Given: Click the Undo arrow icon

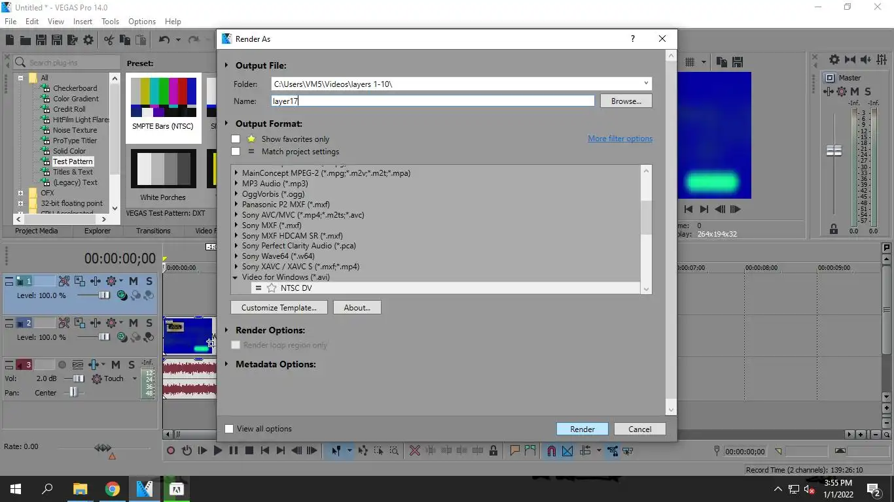Looking at the screenshot, I should (x=164, y=40).
